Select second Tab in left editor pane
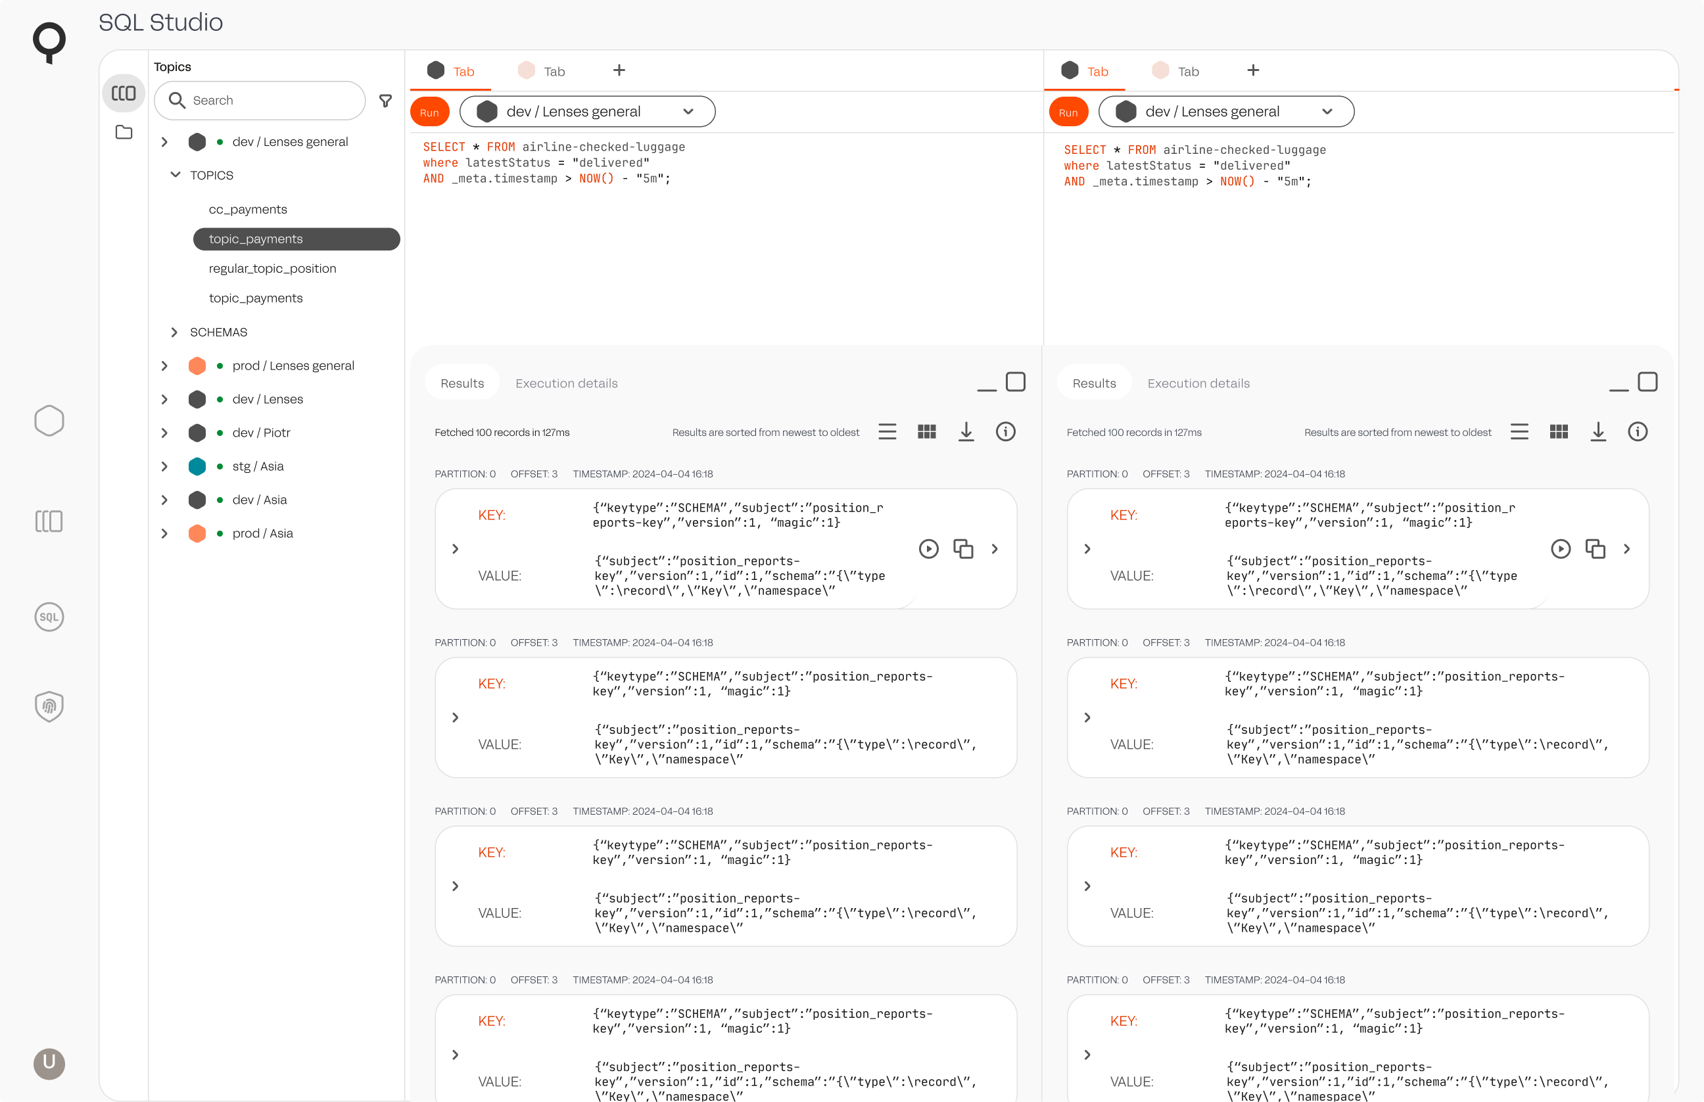This screenshot has width=1704, height=1102. tap(542, 71)
